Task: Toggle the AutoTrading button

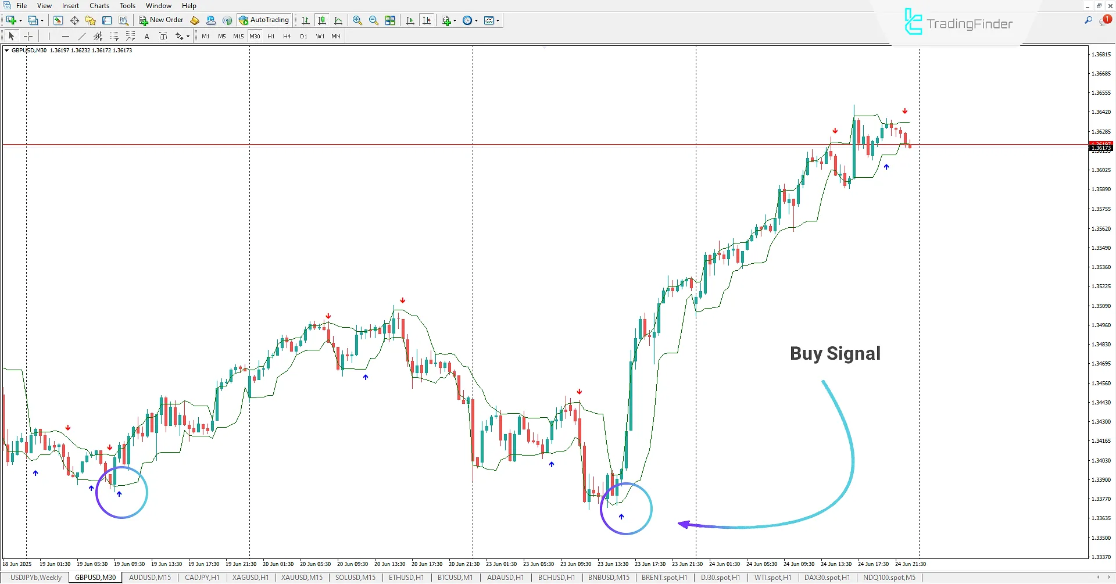Action: 264,20
